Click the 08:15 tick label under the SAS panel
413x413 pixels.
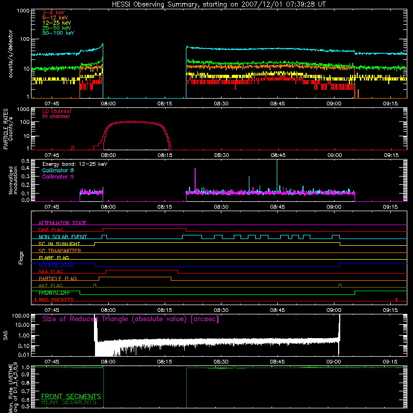click(165, 362)
